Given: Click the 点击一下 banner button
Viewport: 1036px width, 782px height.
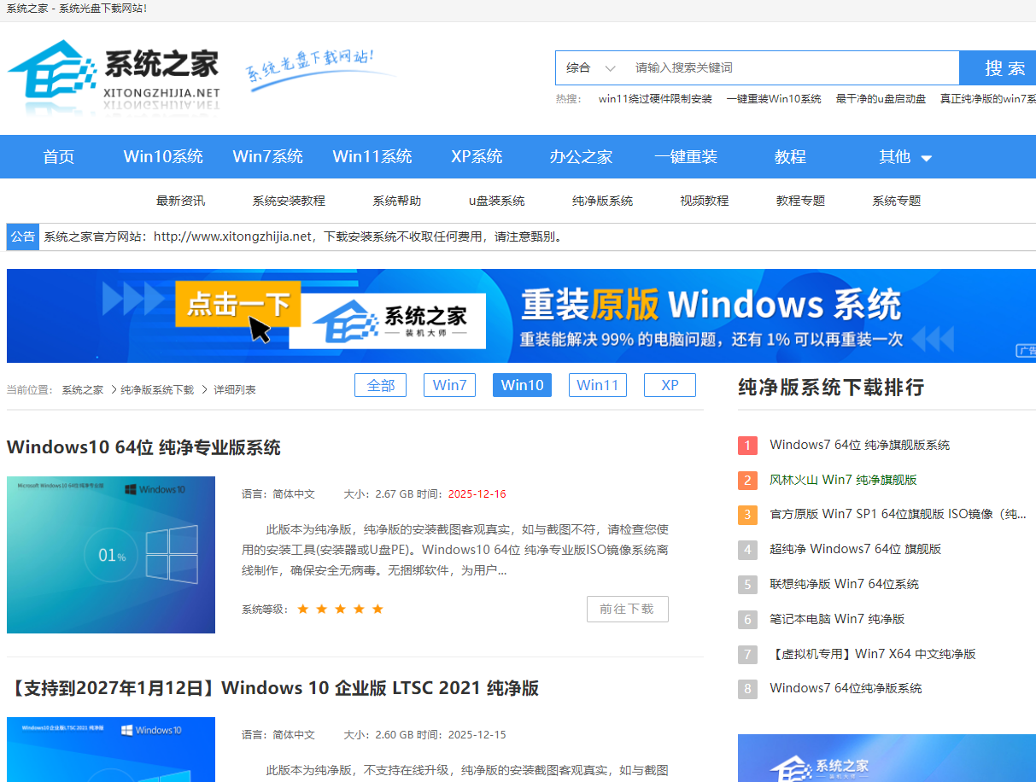Looking at the screenshot, I should coord(238,304).
